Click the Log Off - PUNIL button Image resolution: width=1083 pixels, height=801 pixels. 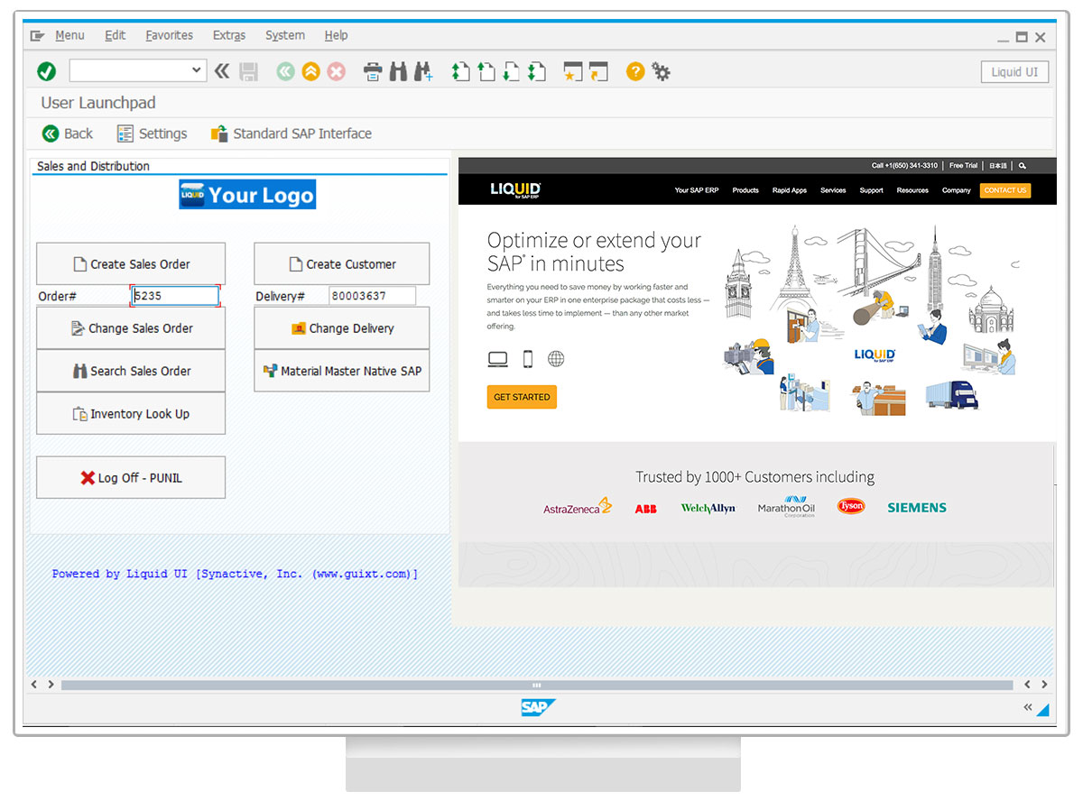(131, 478)
